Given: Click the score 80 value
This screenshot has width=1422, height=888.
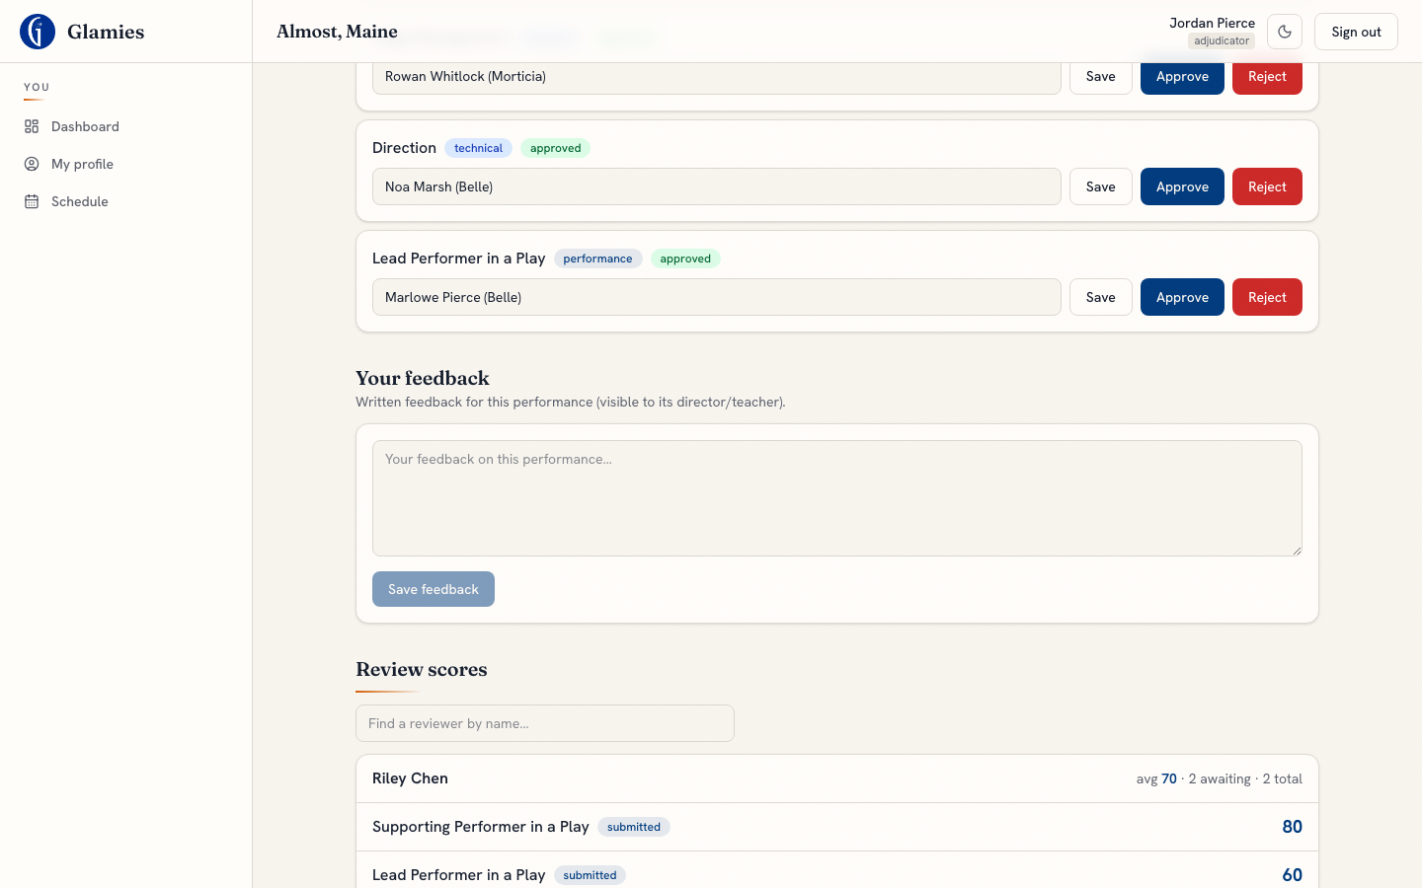Looking at the screenshot, I should pyautogui.click(x=1292, y=827).
